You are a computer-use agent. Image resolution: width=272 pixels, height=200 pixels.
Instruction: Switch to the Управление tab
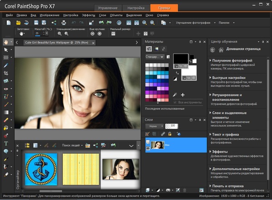[108, 8]
